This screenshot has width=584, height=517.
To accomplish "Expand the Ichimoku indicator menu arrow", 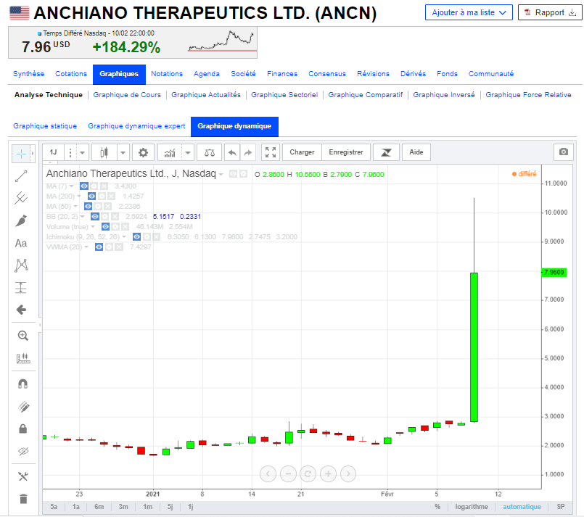I will pos(124,236).
